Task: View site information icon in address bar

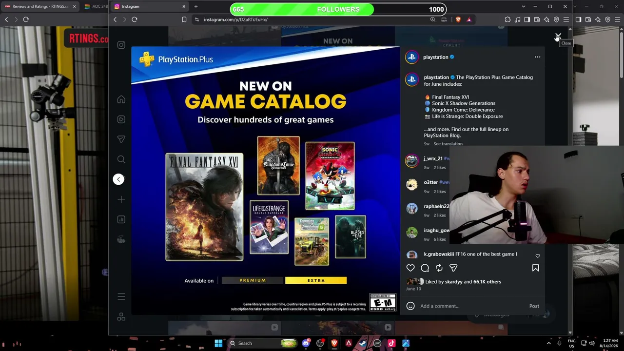Action: coord(196,19)
